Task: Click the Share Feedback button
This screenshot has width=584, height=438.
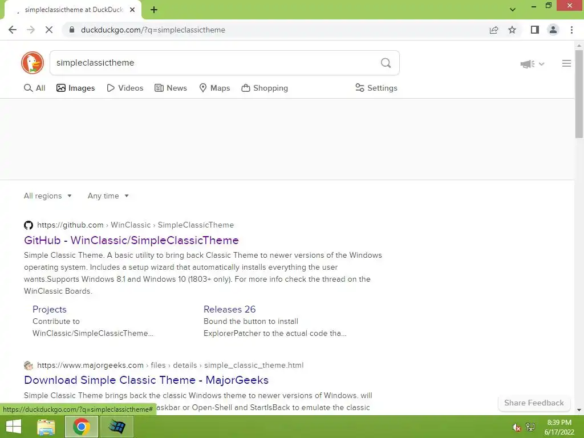Action: point(534,403)
